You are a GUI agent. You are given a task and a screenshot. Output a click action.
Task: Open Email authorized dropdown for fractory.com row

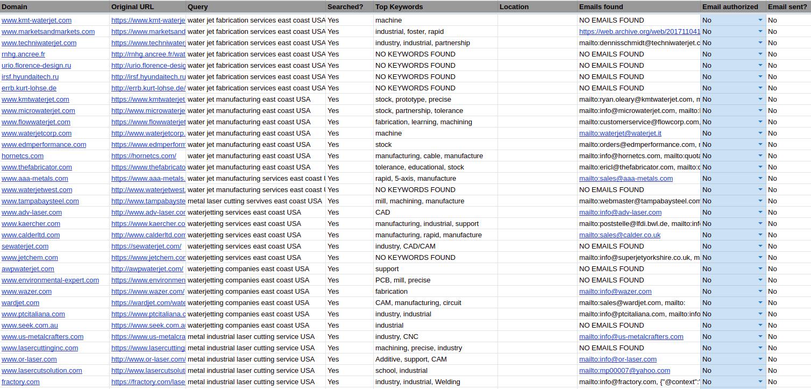coord(760,381)
